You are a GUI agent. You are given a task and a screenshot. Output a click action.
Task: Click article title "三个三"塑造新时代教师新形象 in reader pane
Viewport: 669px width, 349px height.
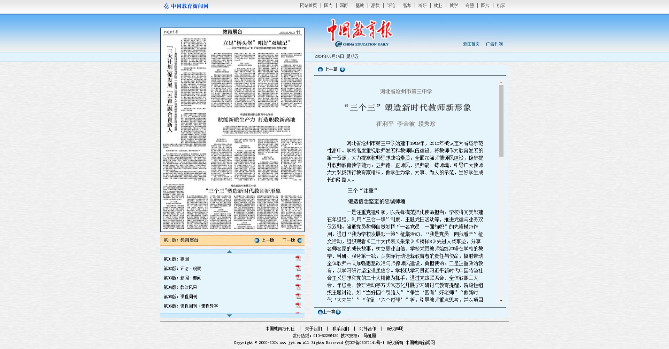(408, 108)
